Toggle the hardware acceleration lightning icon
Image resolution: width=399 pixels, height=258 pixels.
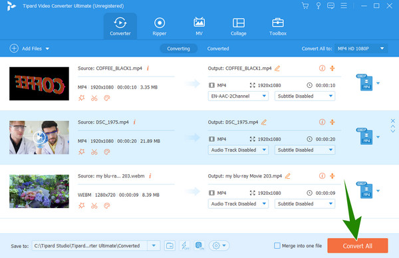pos(184,246)
